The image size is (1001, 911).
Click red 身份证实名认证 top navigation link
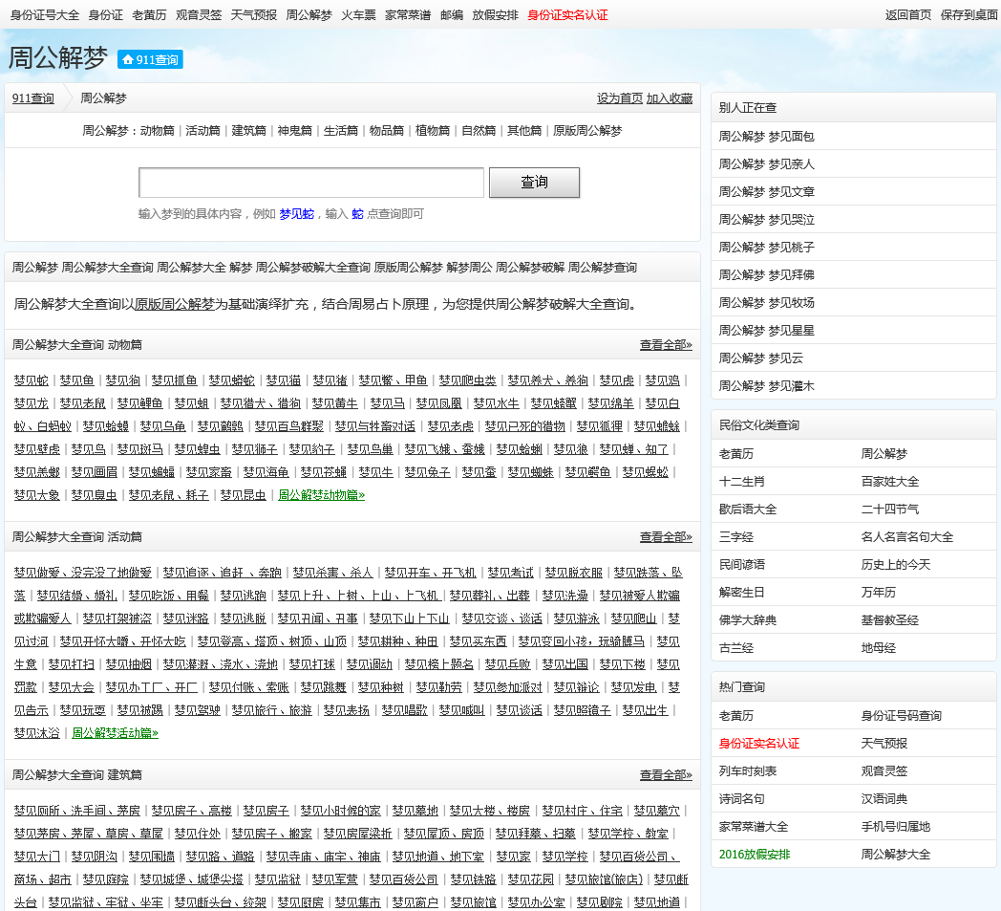point(567,14)
